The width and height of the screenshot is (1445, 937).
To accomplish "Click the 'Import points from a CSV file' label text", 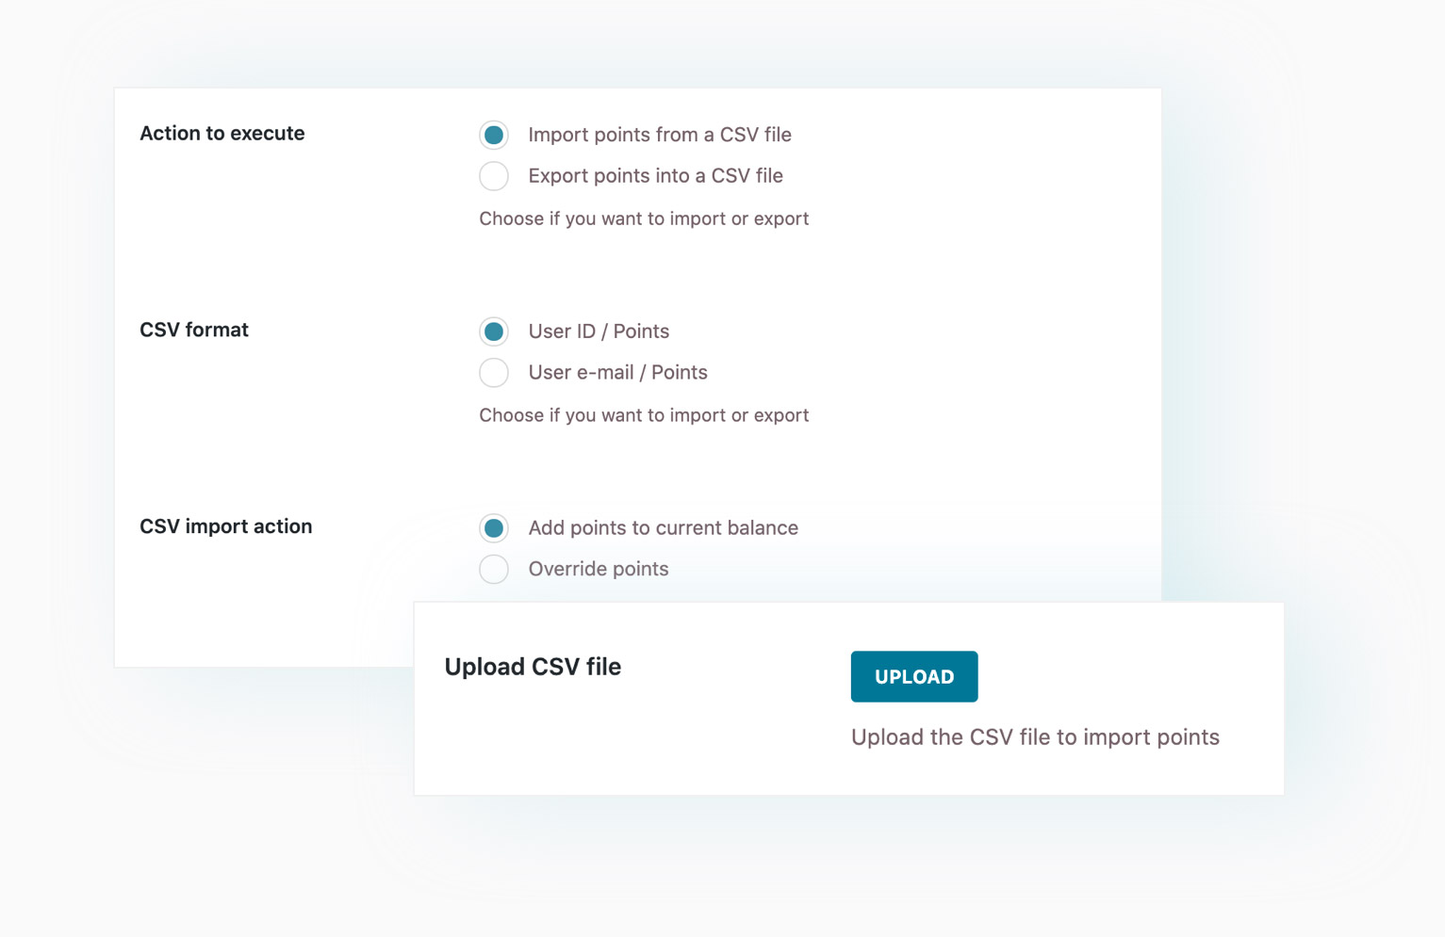I will pos(659,135).
